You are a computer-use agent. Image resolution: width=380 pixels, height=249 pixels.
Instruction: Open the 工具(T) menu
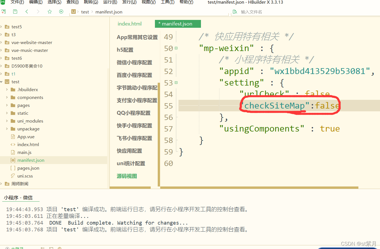point(168,2)
